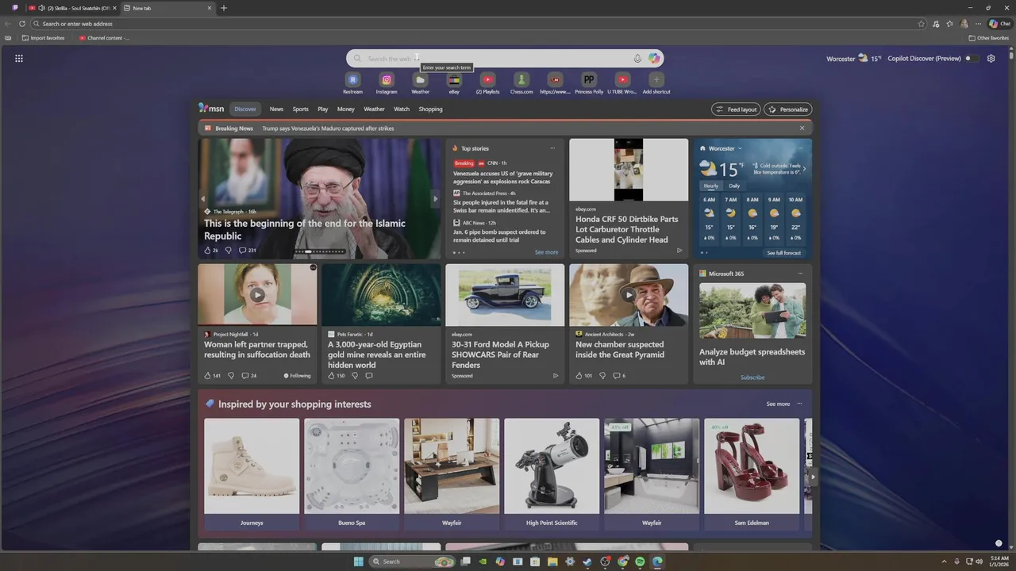Click See full forecast link
The image size is (1016, 571).
tap(783, 253)
